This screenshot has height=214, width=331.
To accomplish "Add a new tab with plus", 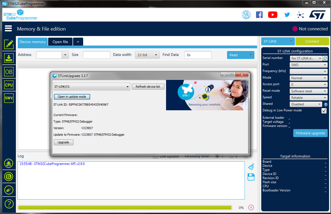I will pos(78,42).
